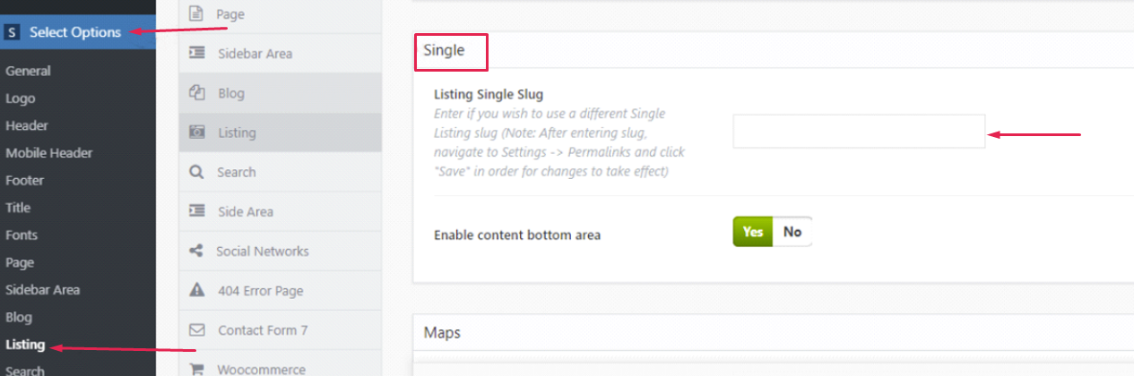Open Select Options admin menu
This screenshot has height=376, width=1134.
pyautogui.click(x=75, y=32)
